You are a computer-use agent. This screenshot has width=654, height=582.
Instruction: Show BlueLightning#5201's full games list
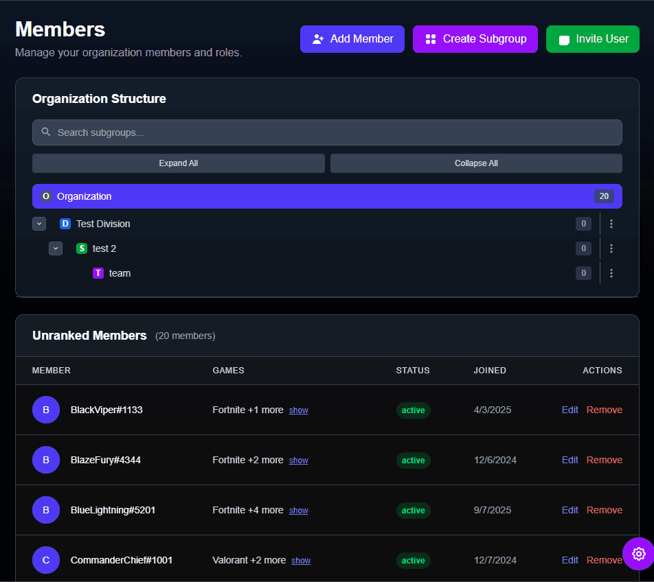(x=298, y=510)
